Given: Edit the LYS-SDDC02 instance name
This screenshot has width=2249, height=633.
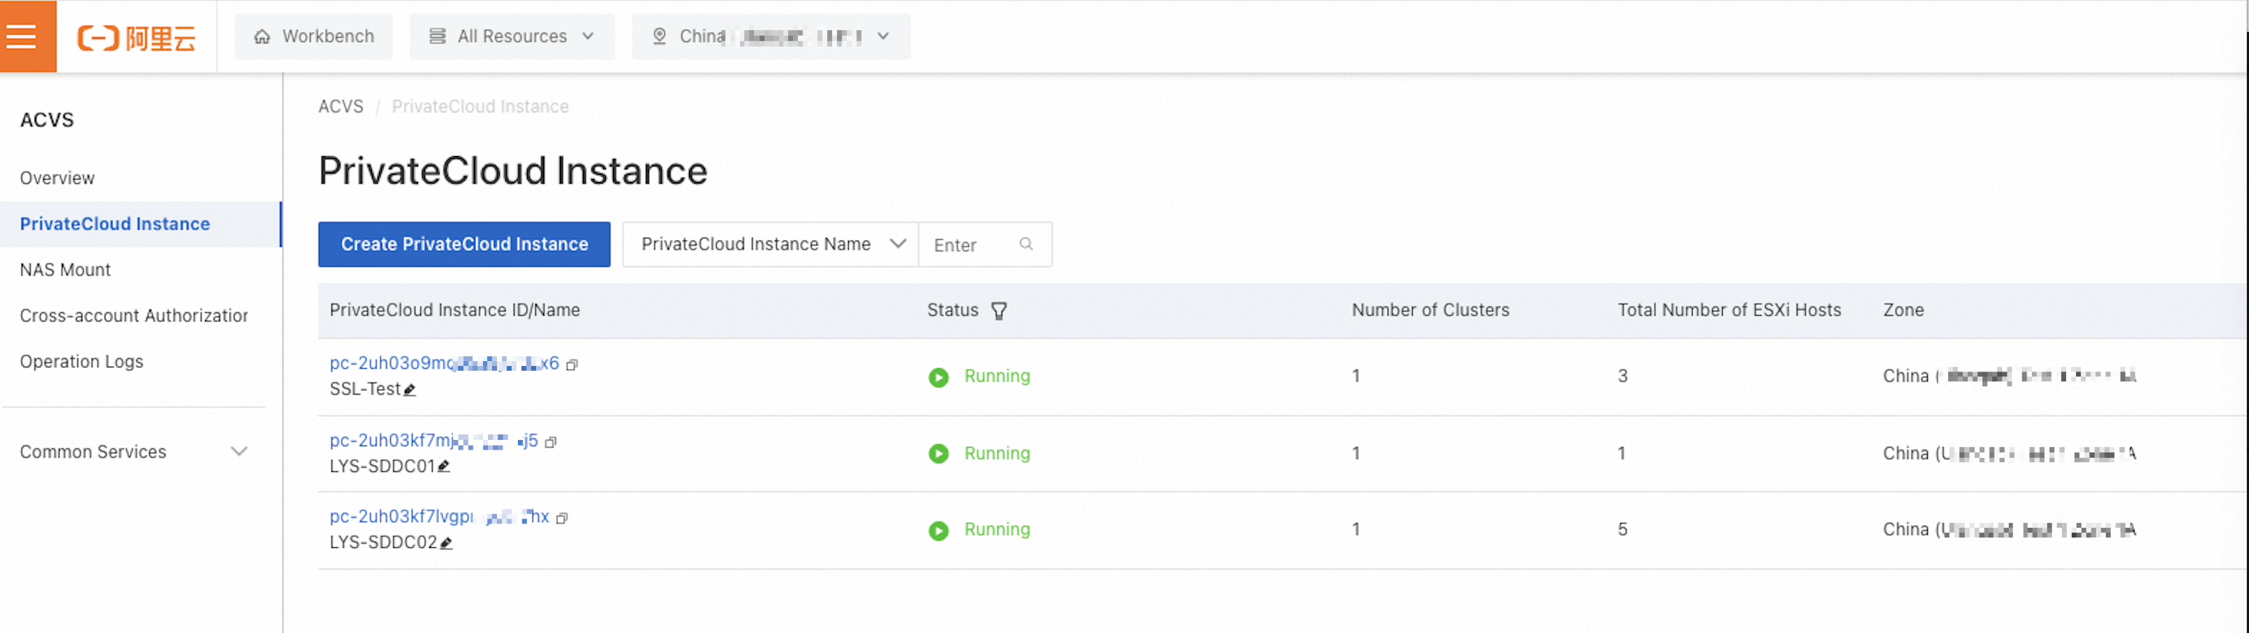Looking at the screenshot, I should [x=446, y=543].
